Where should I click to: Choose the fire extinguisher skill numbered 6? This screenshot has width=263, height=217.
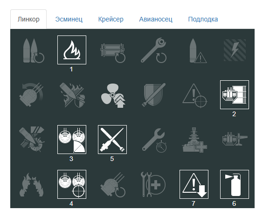coord(235,184)
